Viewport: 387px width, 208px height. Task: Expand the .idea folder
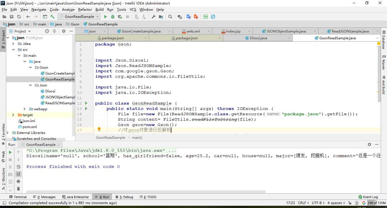[13, 44]
